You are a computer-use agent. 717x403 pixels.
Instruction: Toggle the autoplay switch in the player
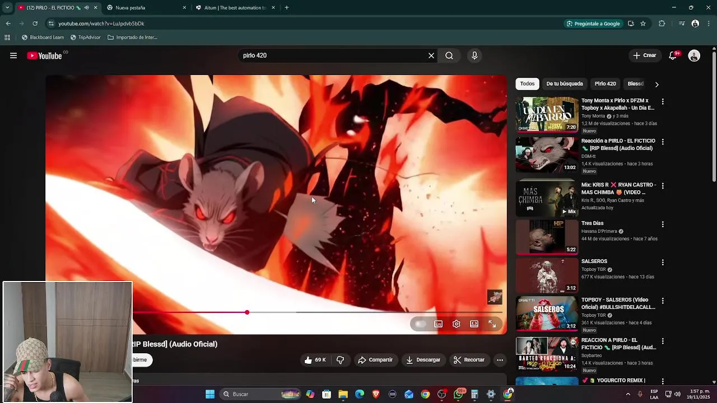pos(420,324)
